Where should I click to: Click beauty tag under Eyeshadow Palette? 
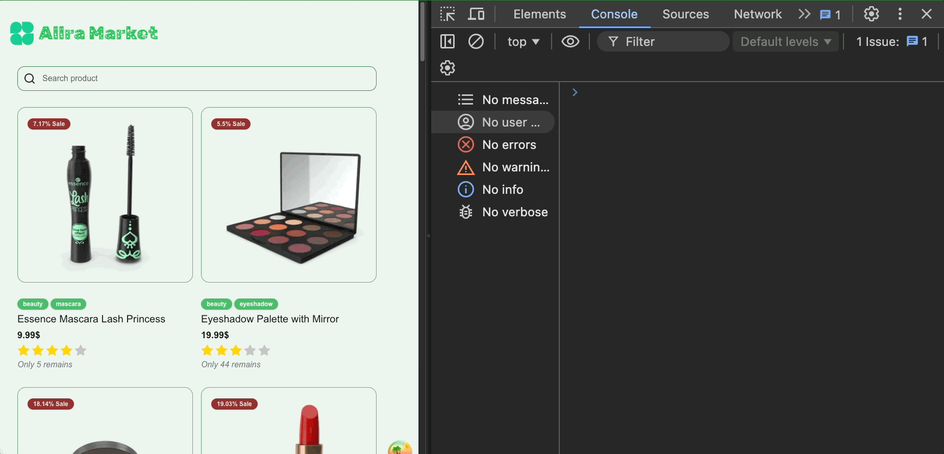pyautogui.click(x=216, y=304)
